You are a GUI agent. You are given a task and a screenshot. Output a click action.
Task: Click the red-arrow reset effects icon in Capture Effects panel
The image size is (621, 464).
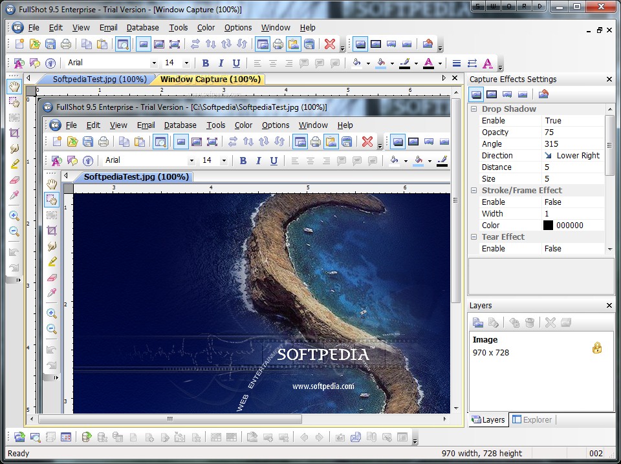(x=543, y=94)
